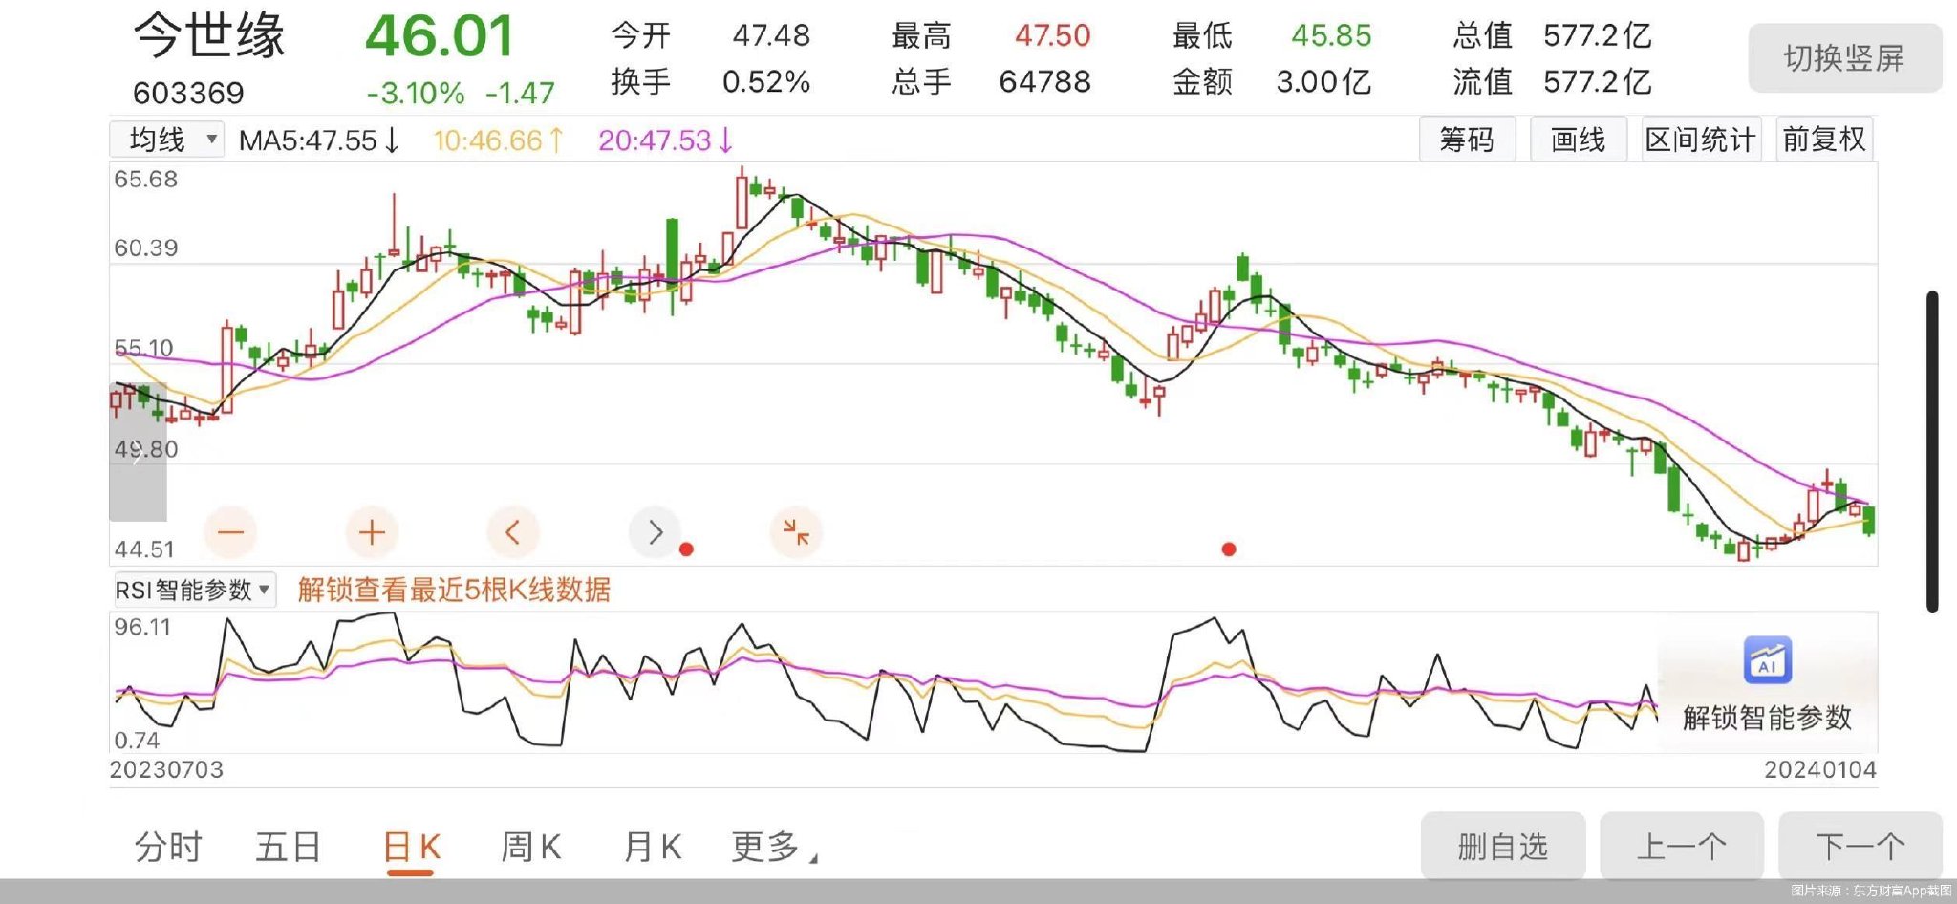This screenshot has width=1957, height=904.
Task: Click the 解锁智能参数 label
Action: pyautogui.click(x=1767, y=717)
